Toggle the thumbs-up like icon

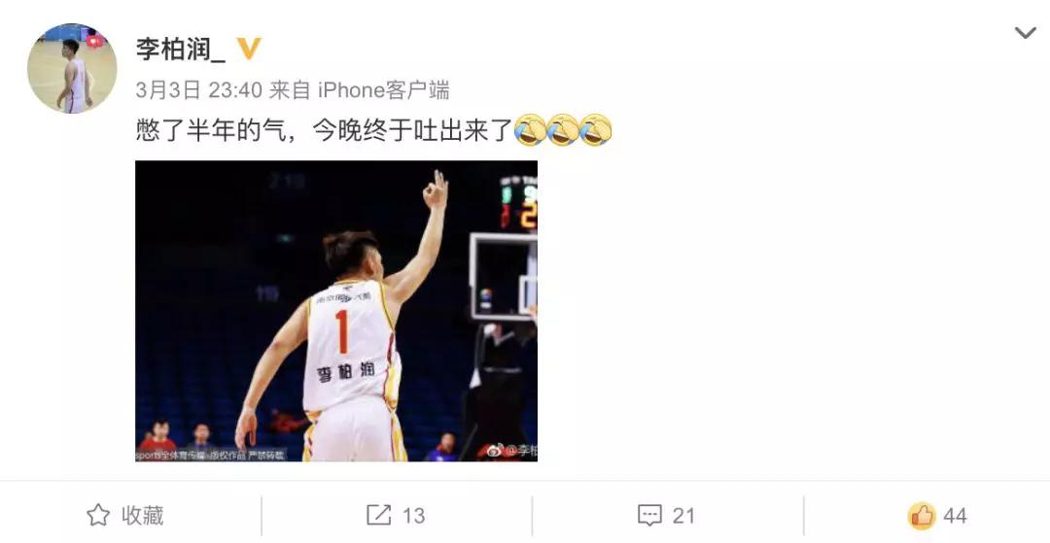tap(922, 516)
